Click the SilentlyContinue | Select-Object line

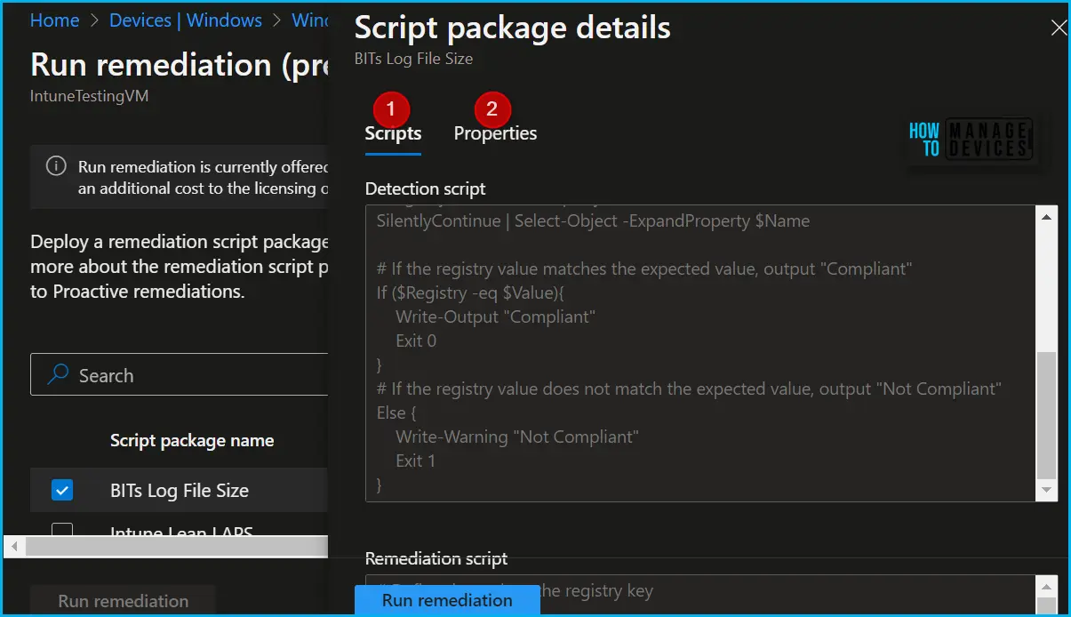click(x=593, y=220)
